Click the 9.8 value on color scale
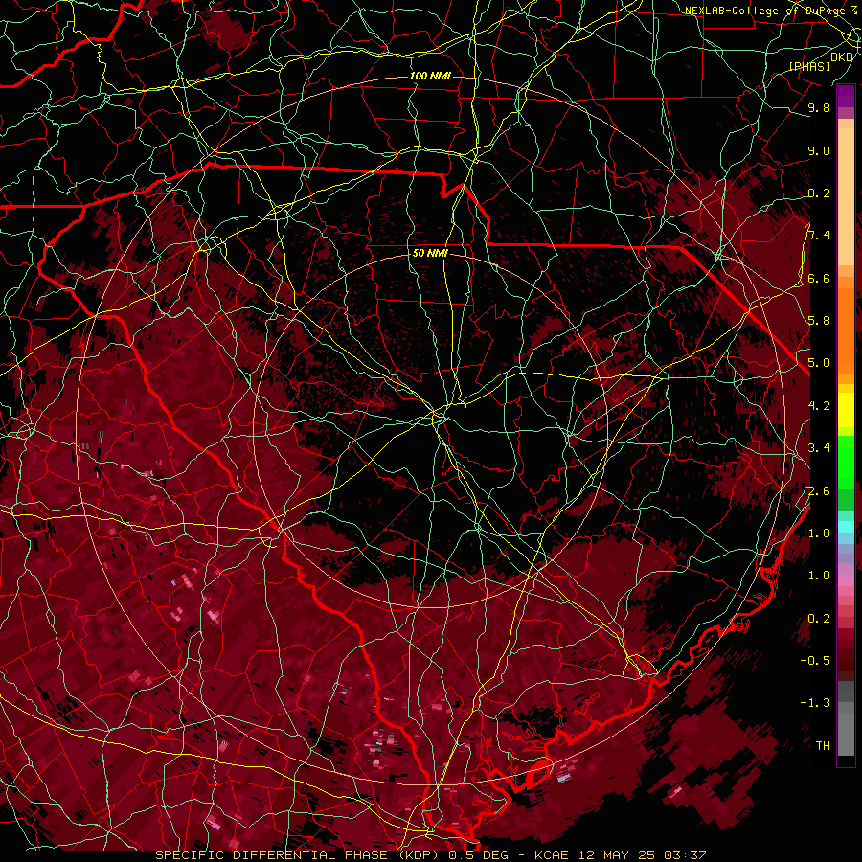Screen dimensions: 862x862 click(x=819, y=107)
